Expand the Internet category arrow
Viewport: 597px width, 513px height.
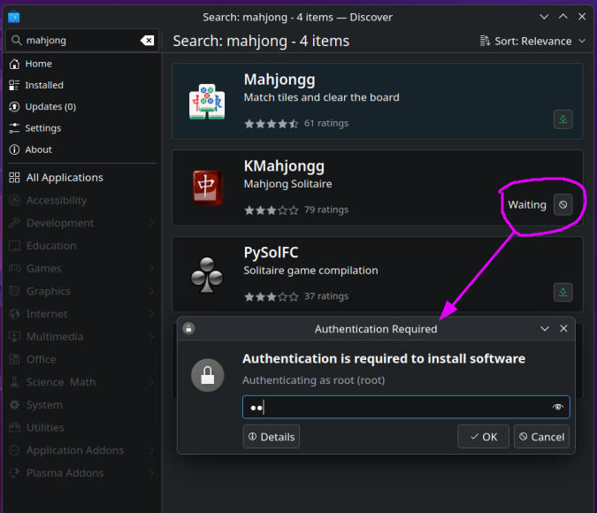coord(151,314)
